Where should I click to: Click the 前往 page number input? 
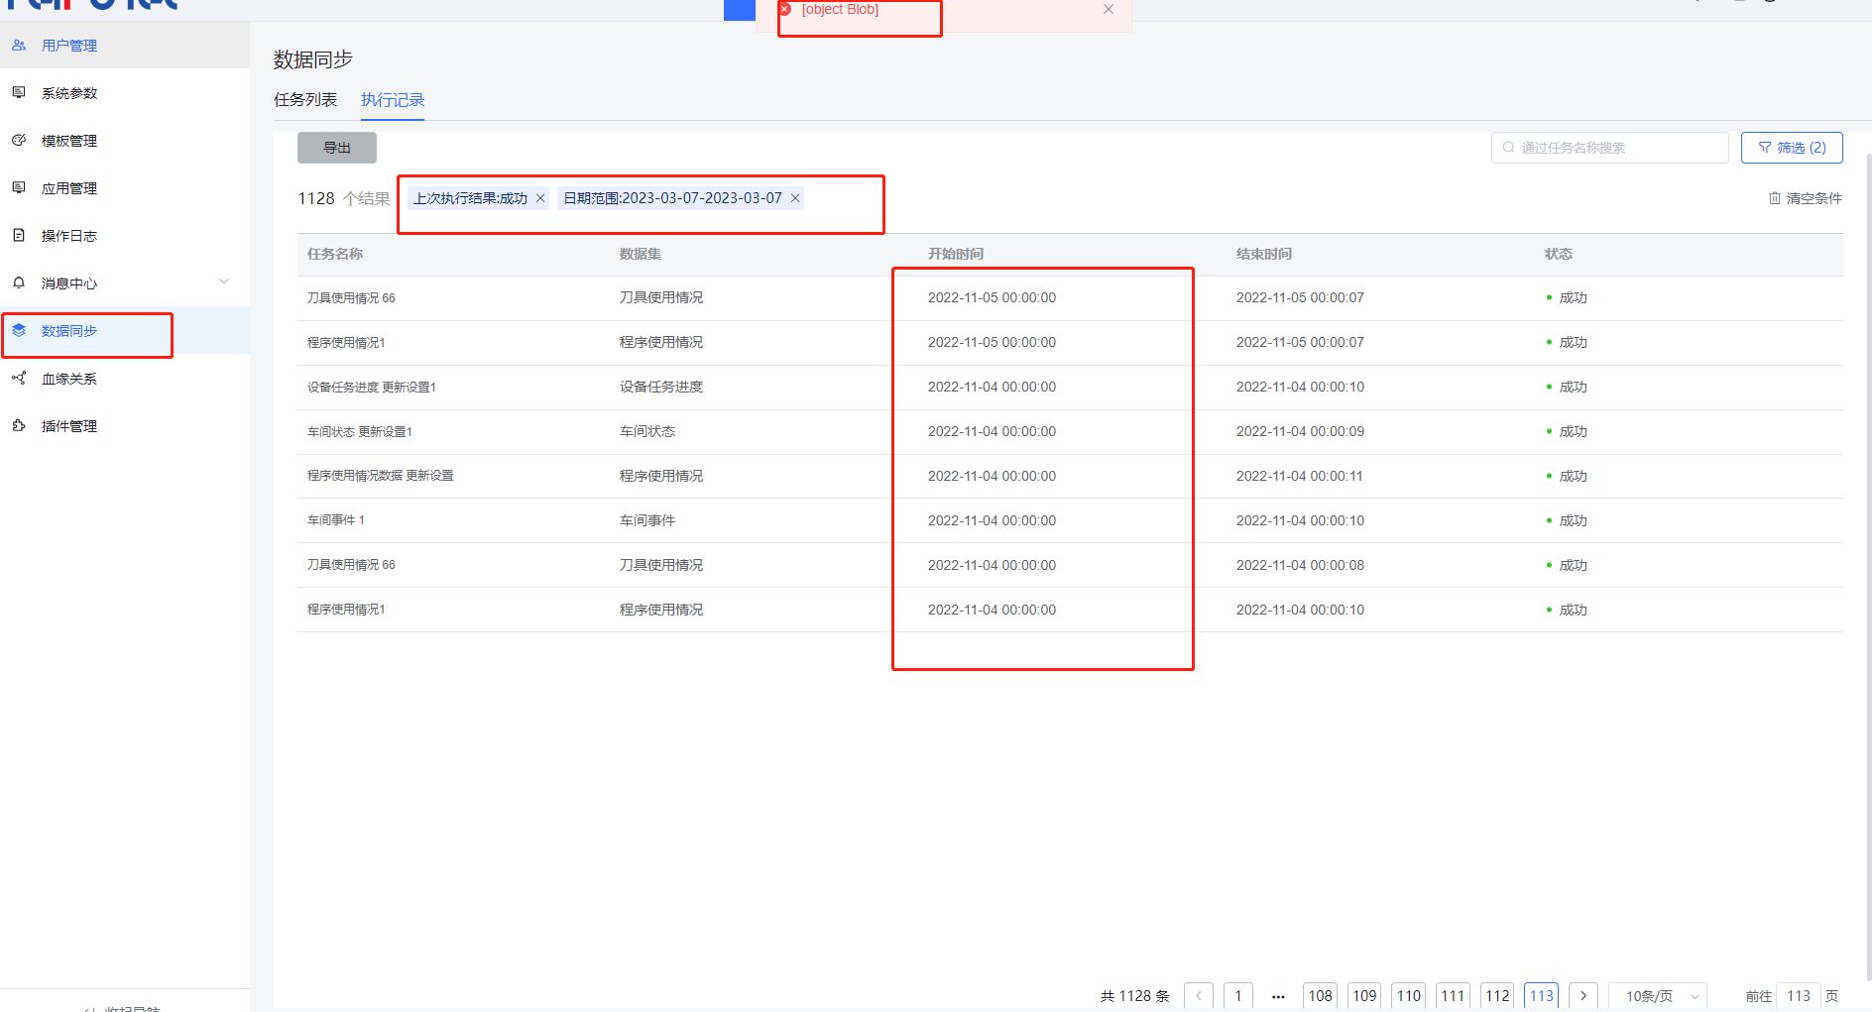(1799, 996)
